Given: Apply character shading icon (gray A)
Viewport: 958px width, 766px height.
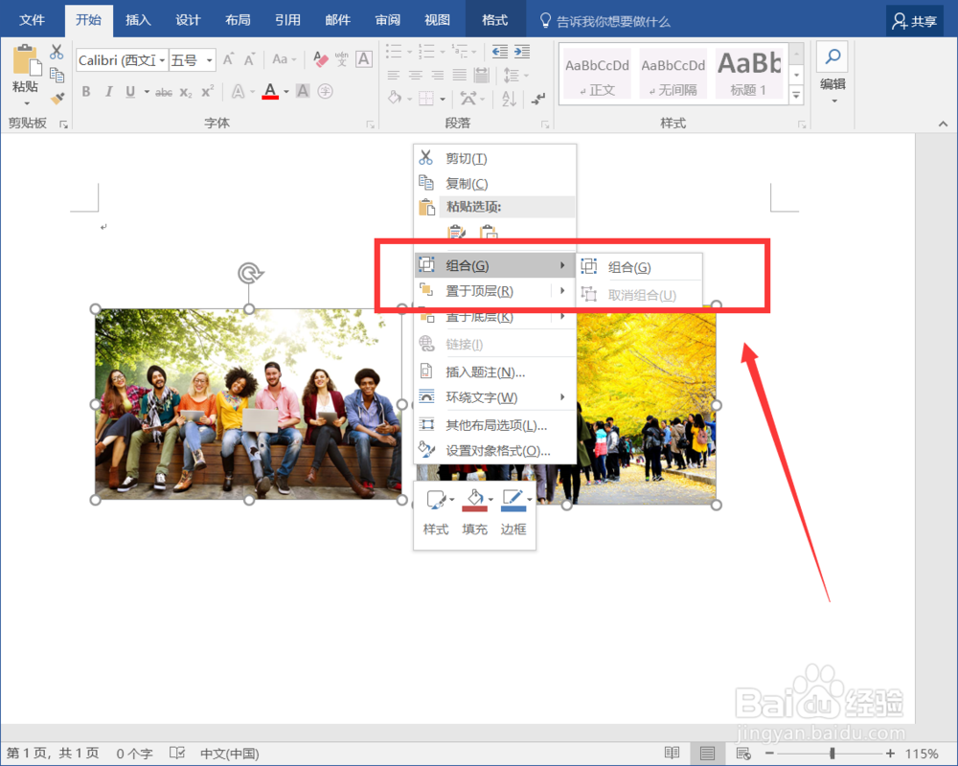Looking at the screenshot, I should (303, 92).
